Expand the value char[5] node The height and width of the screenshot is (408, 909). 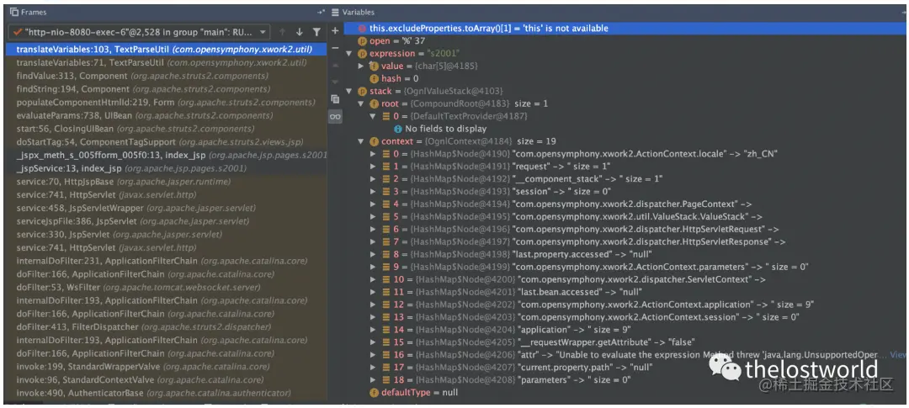361,66
